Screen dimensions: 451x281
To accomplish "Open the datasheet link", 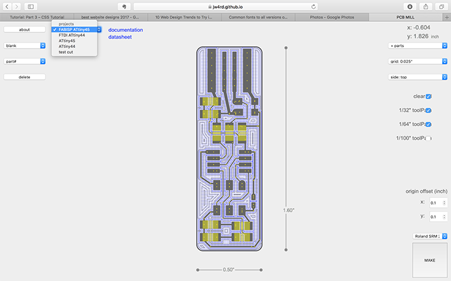I will point(120,37).
